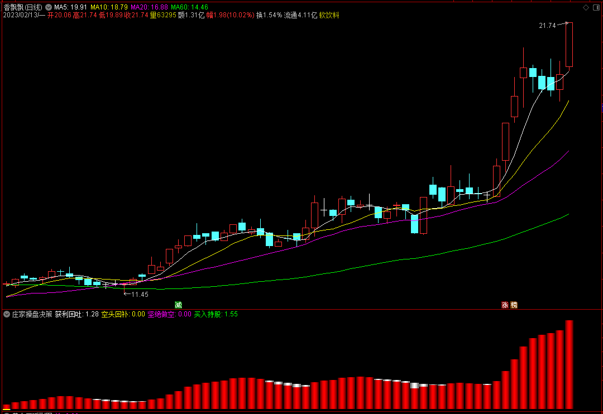
Task: Select the 庄家操盘决策 indicator name
Action: tap(32, 315)
